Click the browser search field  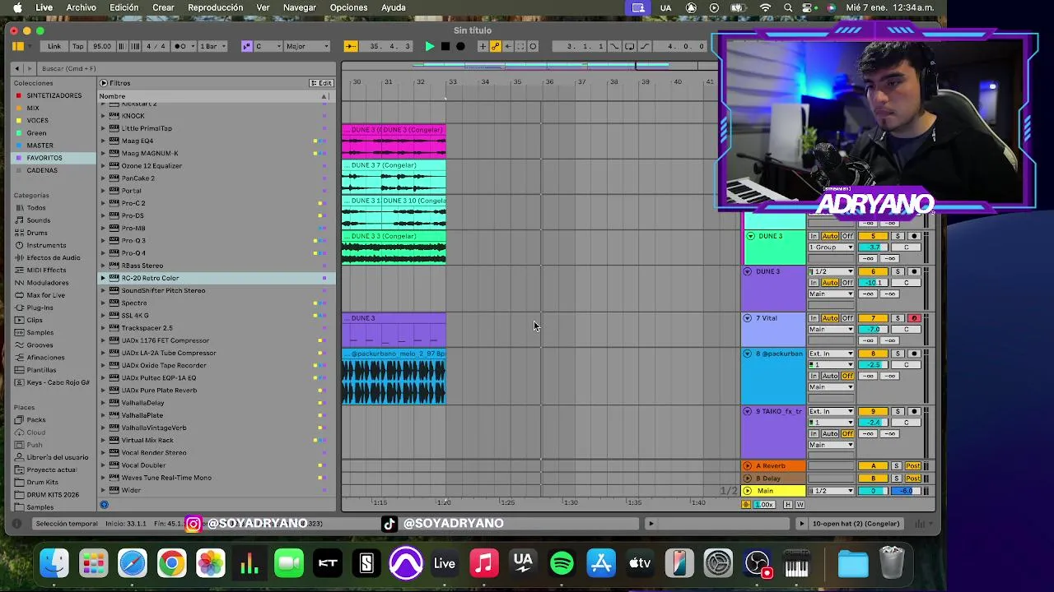(185, 68)
